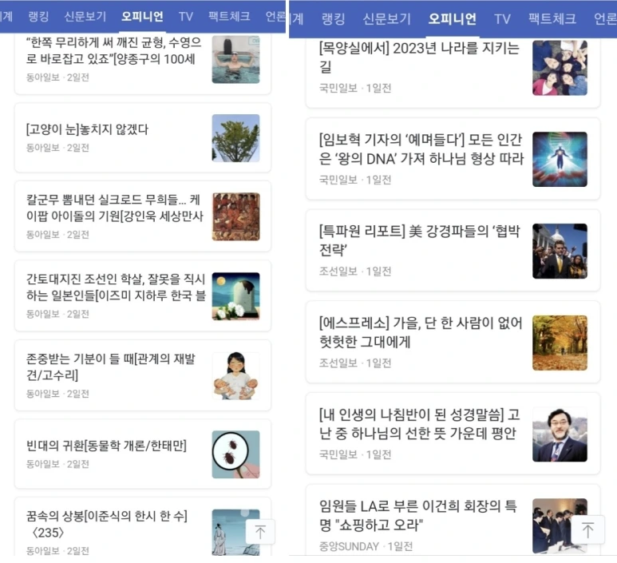Open 신문보기 tab in right panel
Viewport: 617px width, 563px height.
[x=386, y=19]
